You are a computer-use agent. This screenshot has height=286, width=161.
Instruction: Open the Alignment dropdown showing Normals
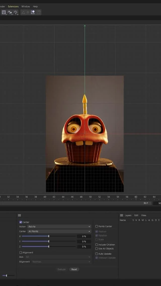(x=61, y=262)
